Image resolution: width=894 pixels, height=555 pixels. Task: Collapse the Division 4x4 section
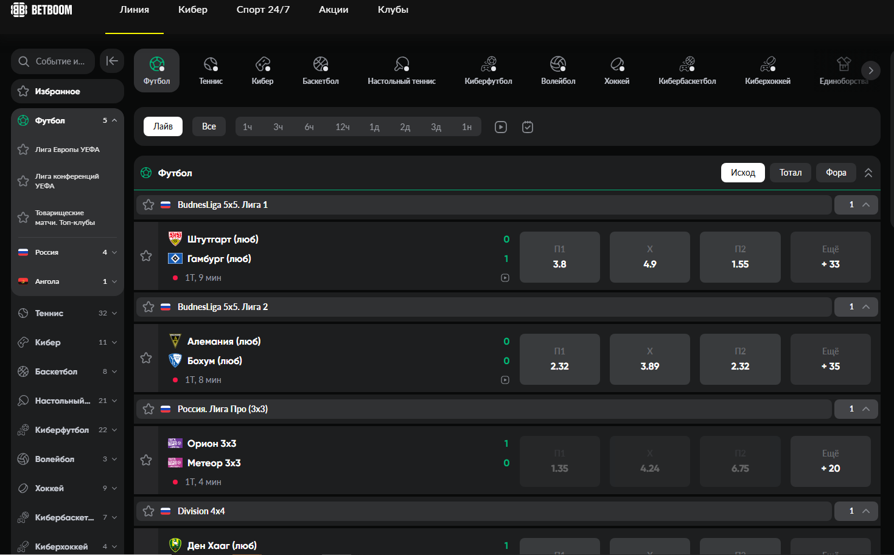click(856, 511)
